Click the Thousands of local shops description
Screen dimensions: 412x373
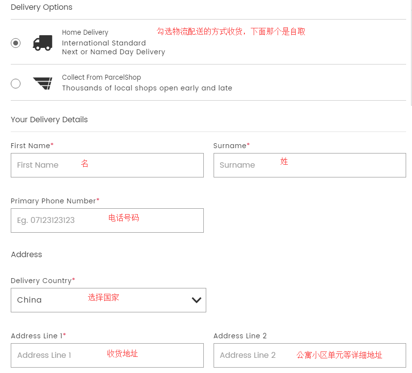(x=147, y=88)
